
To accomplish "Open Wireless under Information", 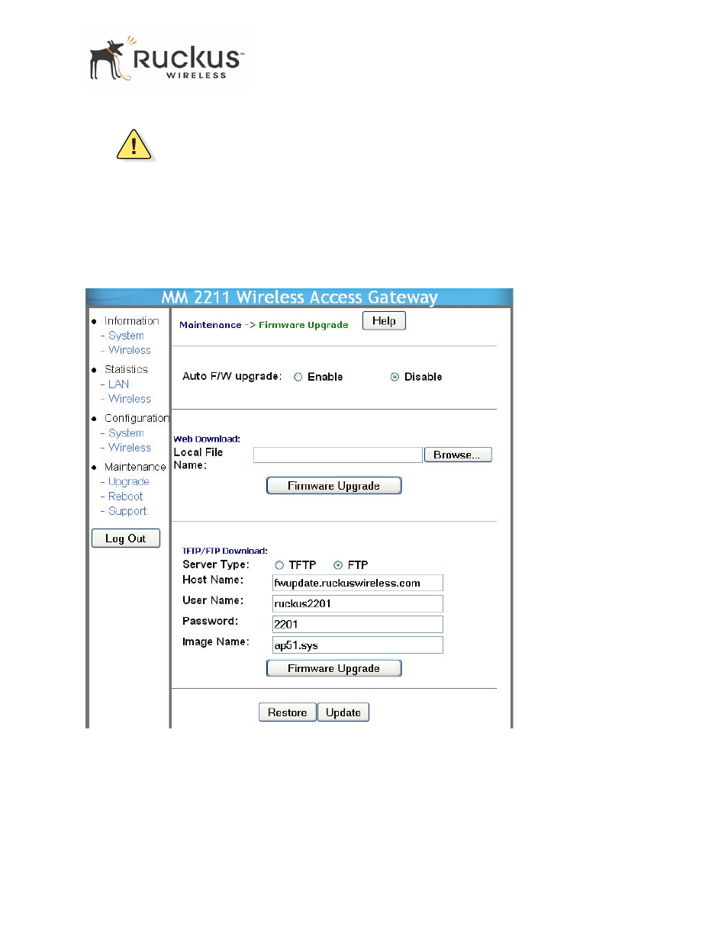I will click(x=130, y=350).
